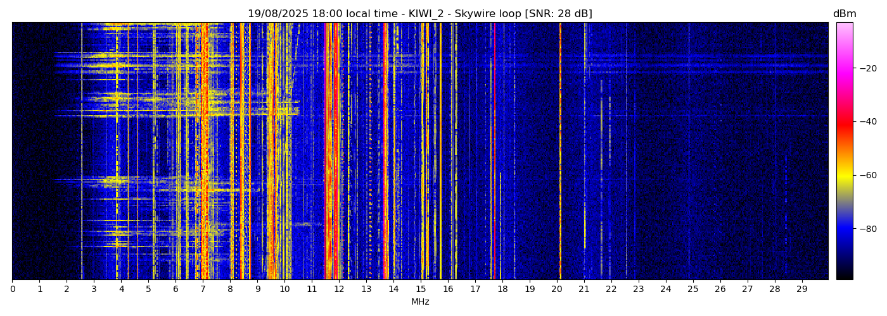Click the dBm colorbar heading
Screen dimensions: 887x316
click(x=844, y=14)
